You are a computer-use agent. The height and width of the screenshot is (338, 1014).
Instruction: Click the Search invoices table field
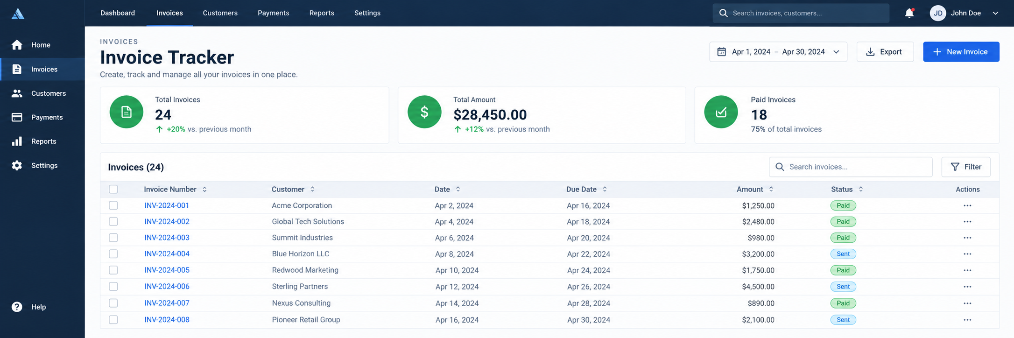tap(851, 167)
